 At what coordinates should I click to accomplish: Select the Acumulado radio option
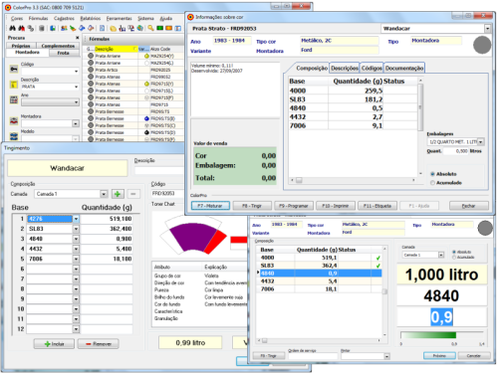[x=432, y=183]
